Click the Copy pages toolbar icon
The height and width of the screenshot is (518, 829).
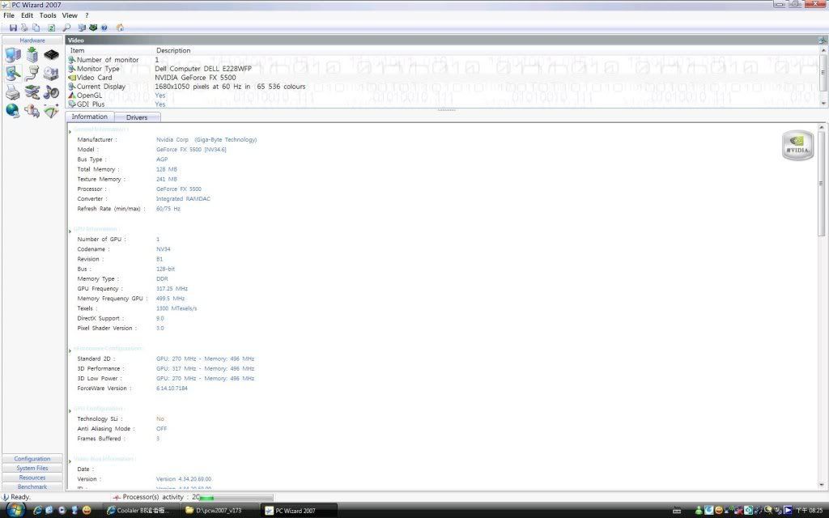36,28
